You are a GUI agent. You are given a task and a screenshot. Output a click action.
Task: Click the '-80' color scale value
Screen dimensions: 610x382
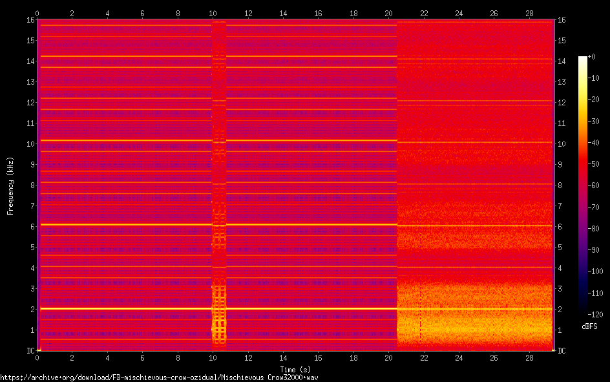[594, 229]
